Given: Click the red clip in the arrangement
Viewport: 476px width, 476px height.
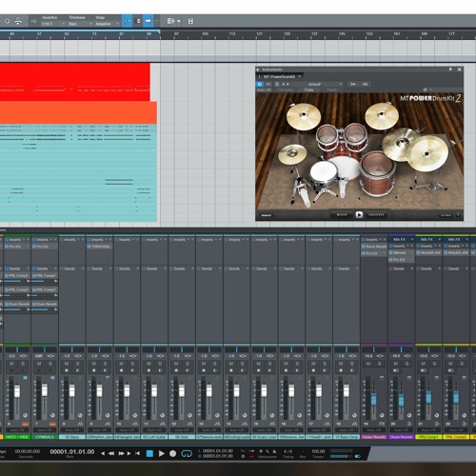Looking at the screenshot, I should (x=75, y=82).
